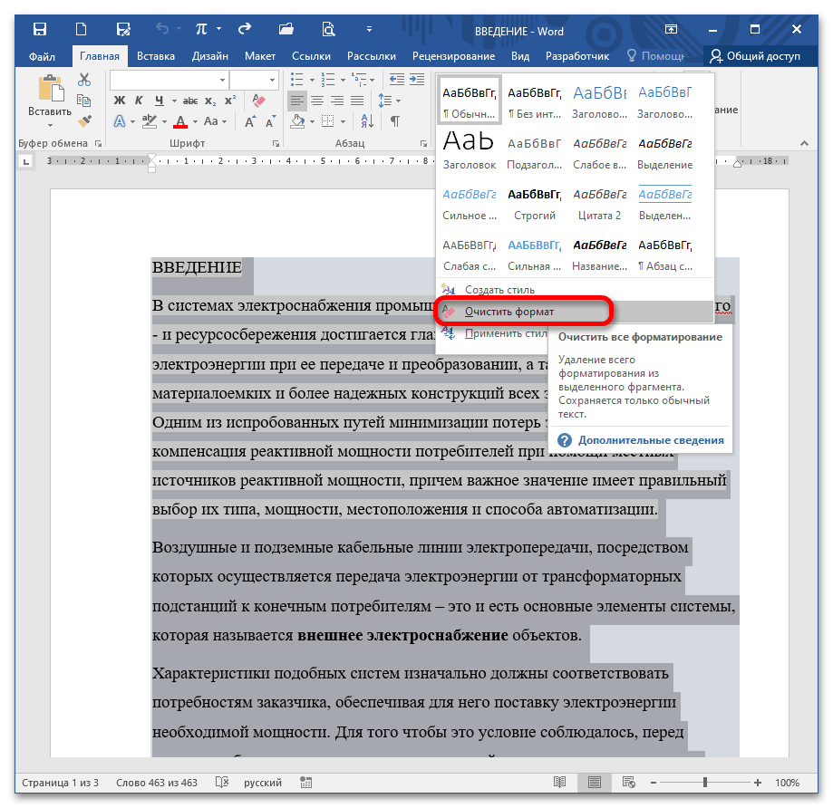Switch to Рецензирование tab
Screen dimensions: 833x808
(x=453, y=56)
